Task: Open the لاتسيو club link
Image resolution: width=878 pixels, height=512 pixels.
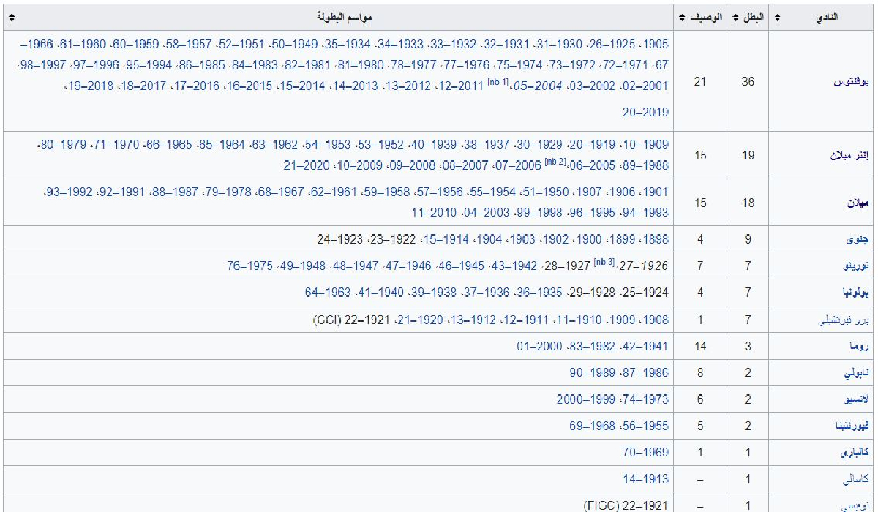Action: [855, 399]
